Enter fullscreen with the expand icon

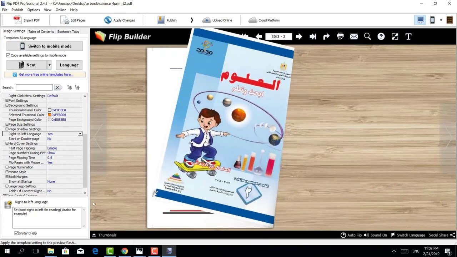coord(395,36)
